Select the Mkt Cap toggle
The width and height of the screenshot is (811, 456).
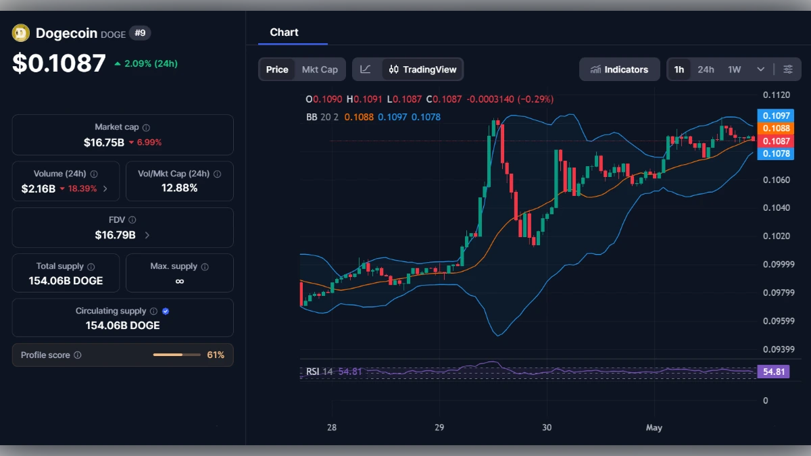(320, 70)
